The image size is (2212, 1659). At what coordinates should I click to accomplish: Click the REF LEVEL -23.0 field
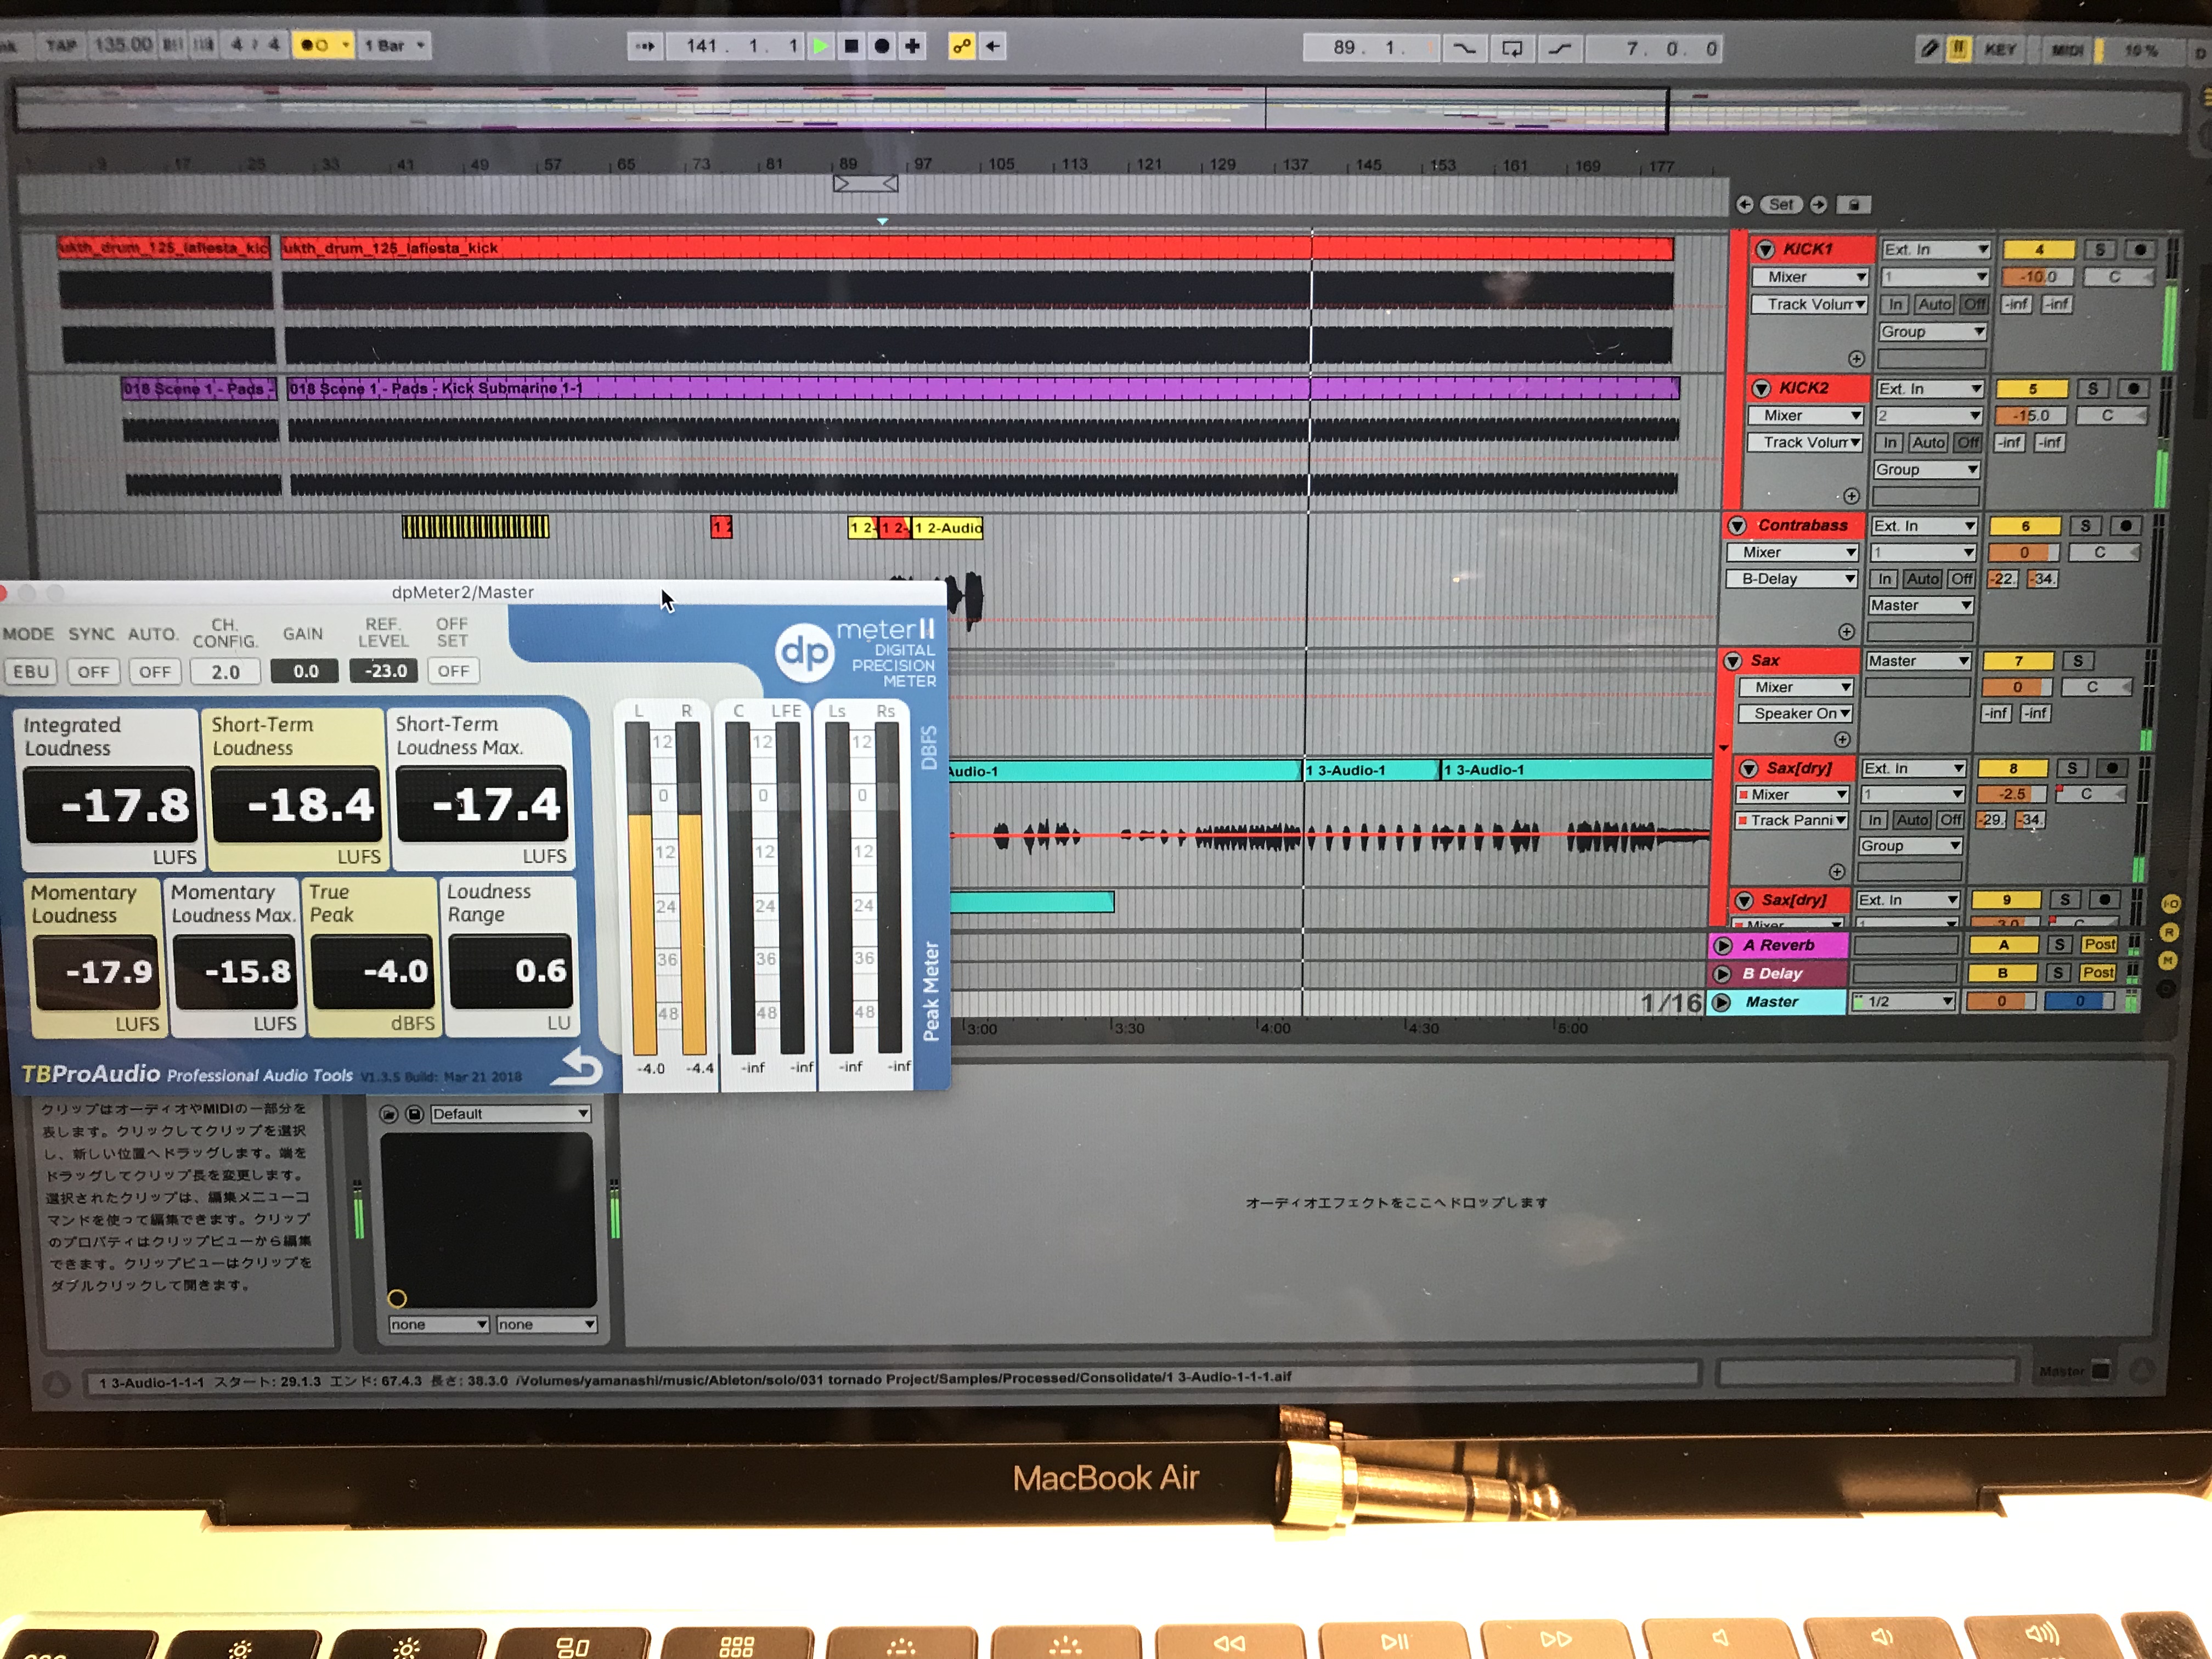click(385, 671)
